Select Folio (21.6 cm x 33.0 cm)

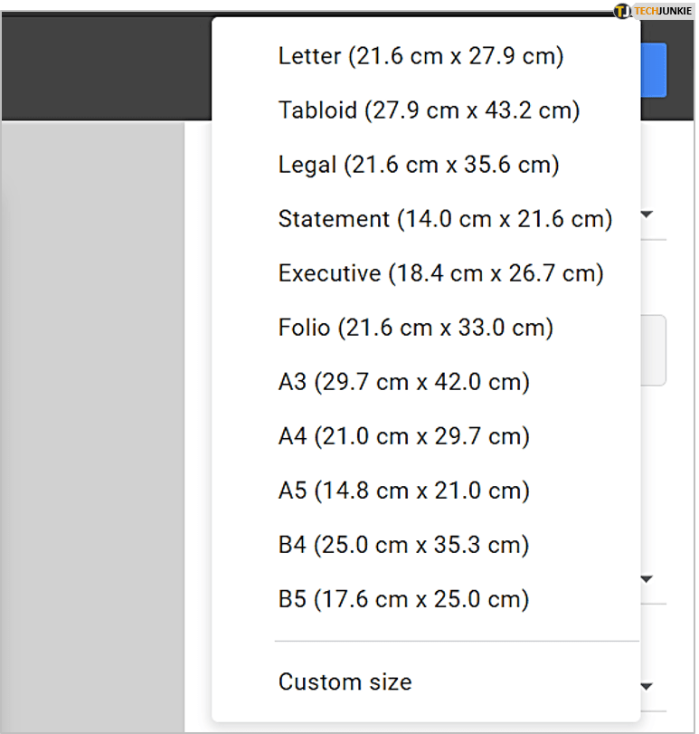415,328
